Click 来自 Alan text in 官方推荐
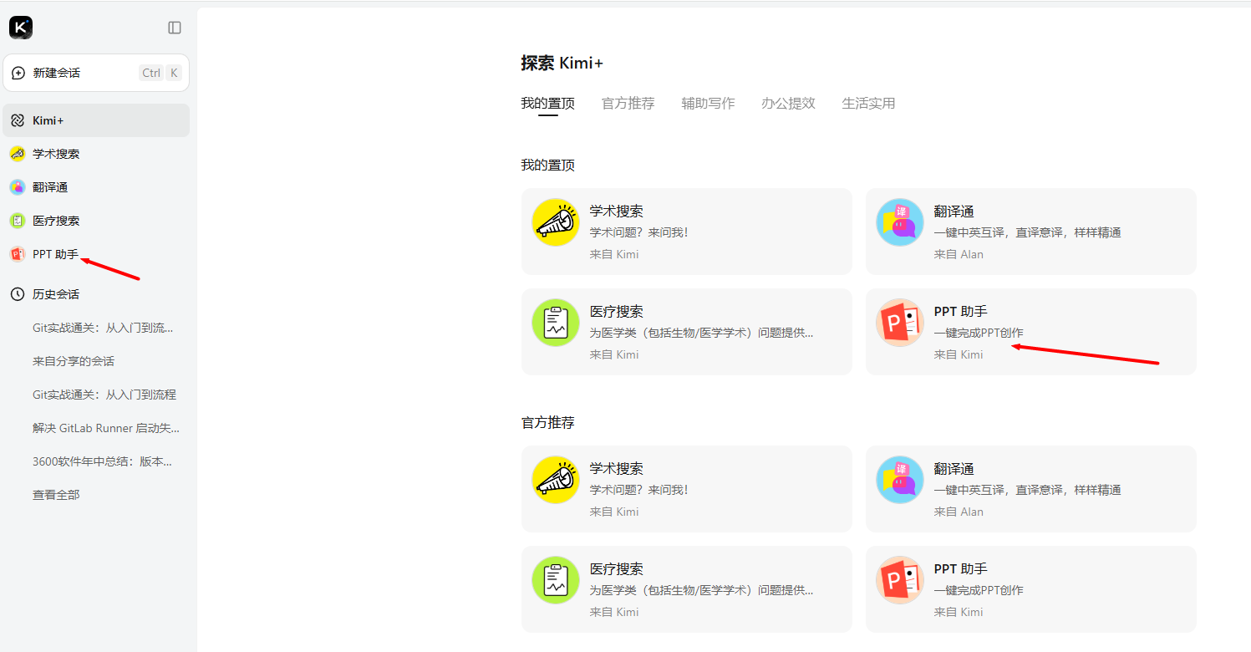Image resolution: width=1251 pixels, height=652 pixels. coord(959,512)
